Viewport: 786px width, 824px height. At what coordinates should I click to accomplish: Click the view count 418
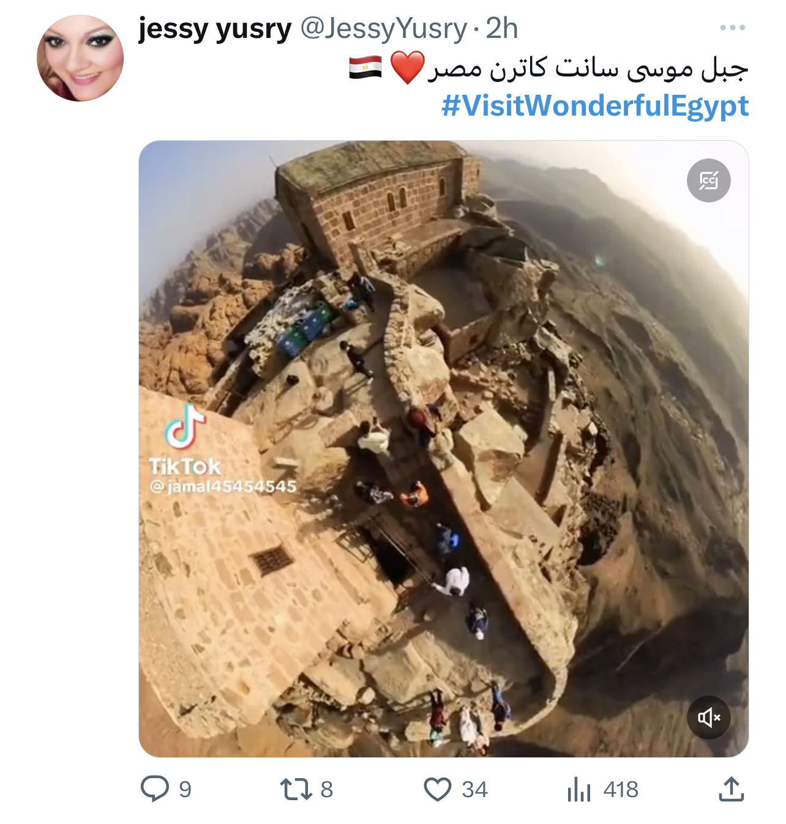tap(621, 790)
